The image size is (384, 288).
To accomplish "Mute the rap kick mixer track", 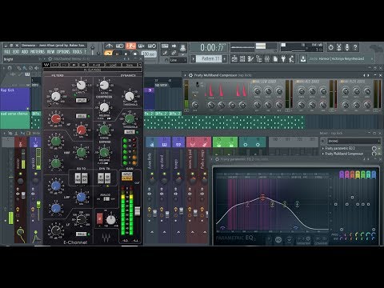I will click(35, 174).
